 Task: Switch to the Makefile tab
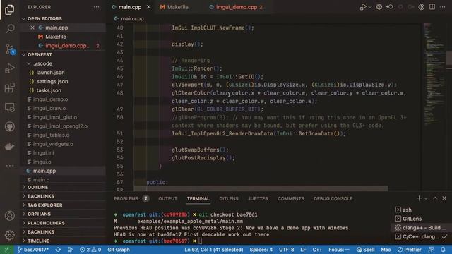point(174,7)
